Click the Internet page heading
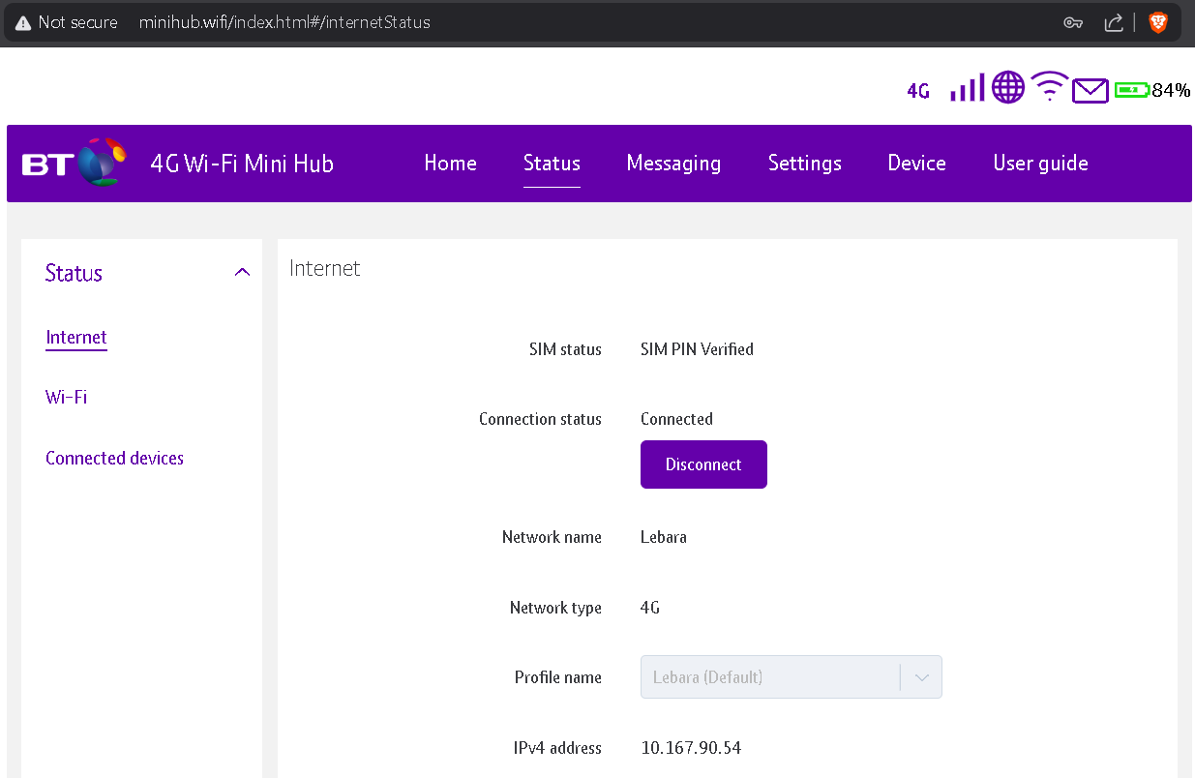Viewport: 1195px width, 778px height. pyautogui.click(x=325, y=268)
